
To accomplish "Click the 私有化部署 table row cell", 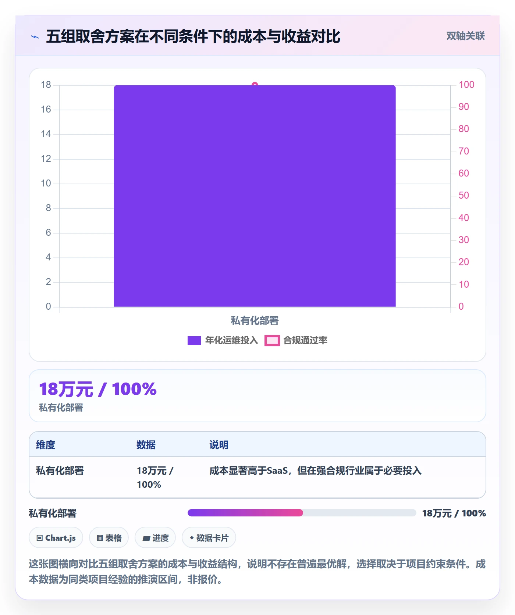I will pos(60,470).
